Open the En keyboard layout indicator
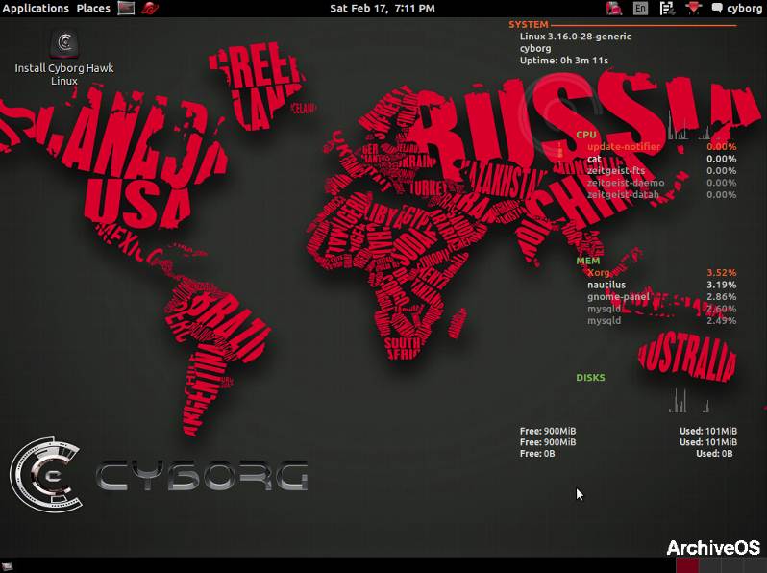 [641, 9]
